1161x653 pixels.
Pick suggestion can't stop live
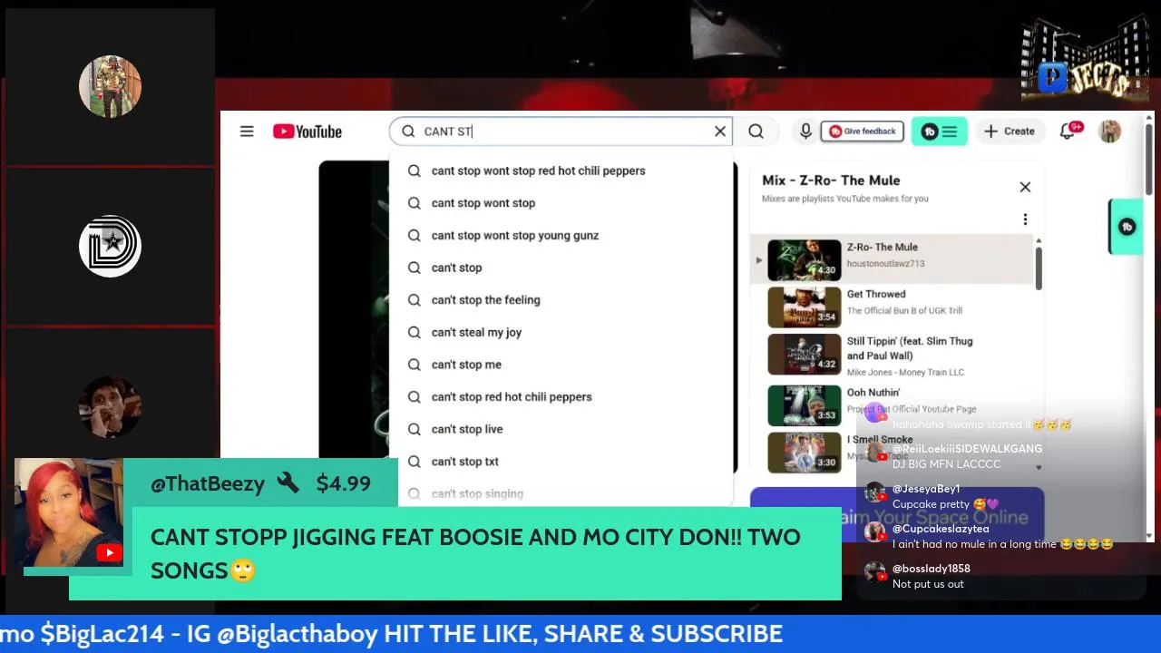[561, 429]
